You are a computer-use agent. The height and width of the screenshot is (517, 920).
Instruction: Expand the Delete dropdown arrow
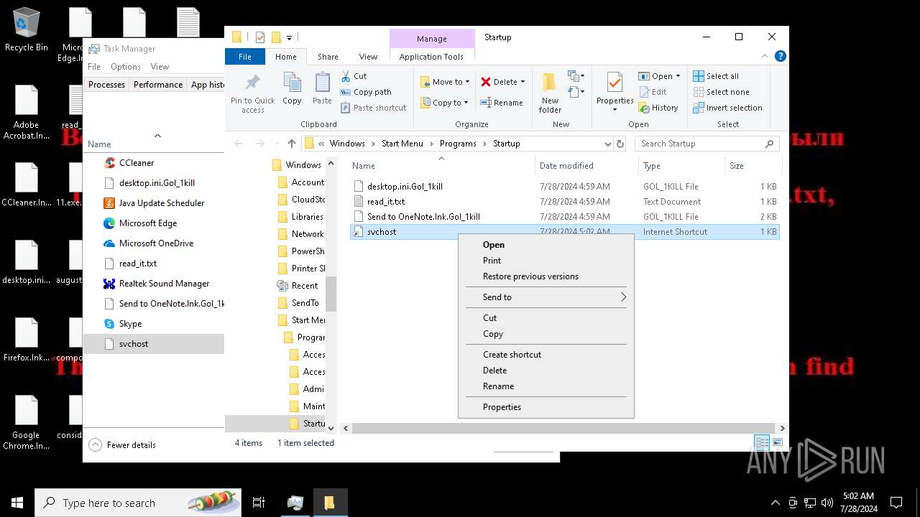coord(523,82)
